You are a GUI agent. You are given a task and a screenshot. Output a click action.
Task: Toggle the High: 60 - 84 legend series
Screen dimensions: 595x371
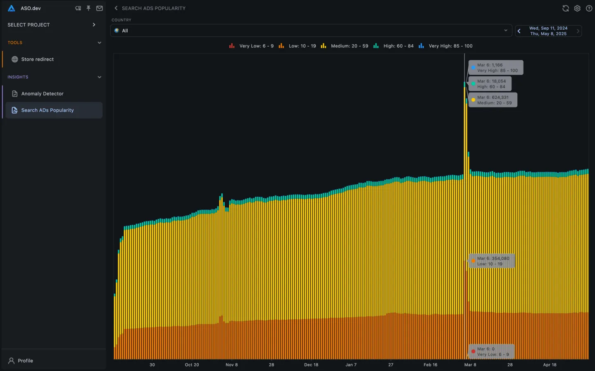(x=394, y=46)
